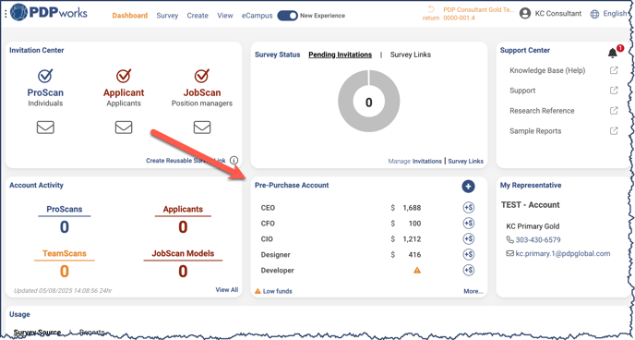Add funds to Developer account

click(469, 271)
